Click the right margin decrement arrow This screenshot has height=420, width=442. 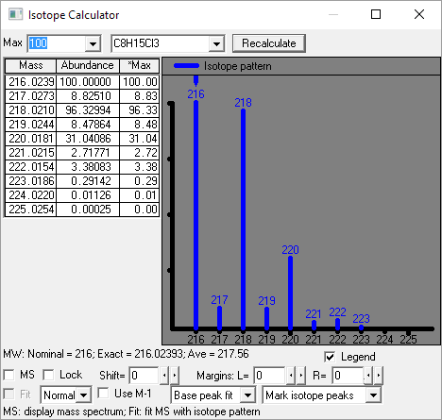point(368,375)
